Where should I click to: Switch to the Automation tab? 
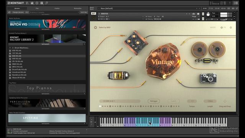[78, 8]
